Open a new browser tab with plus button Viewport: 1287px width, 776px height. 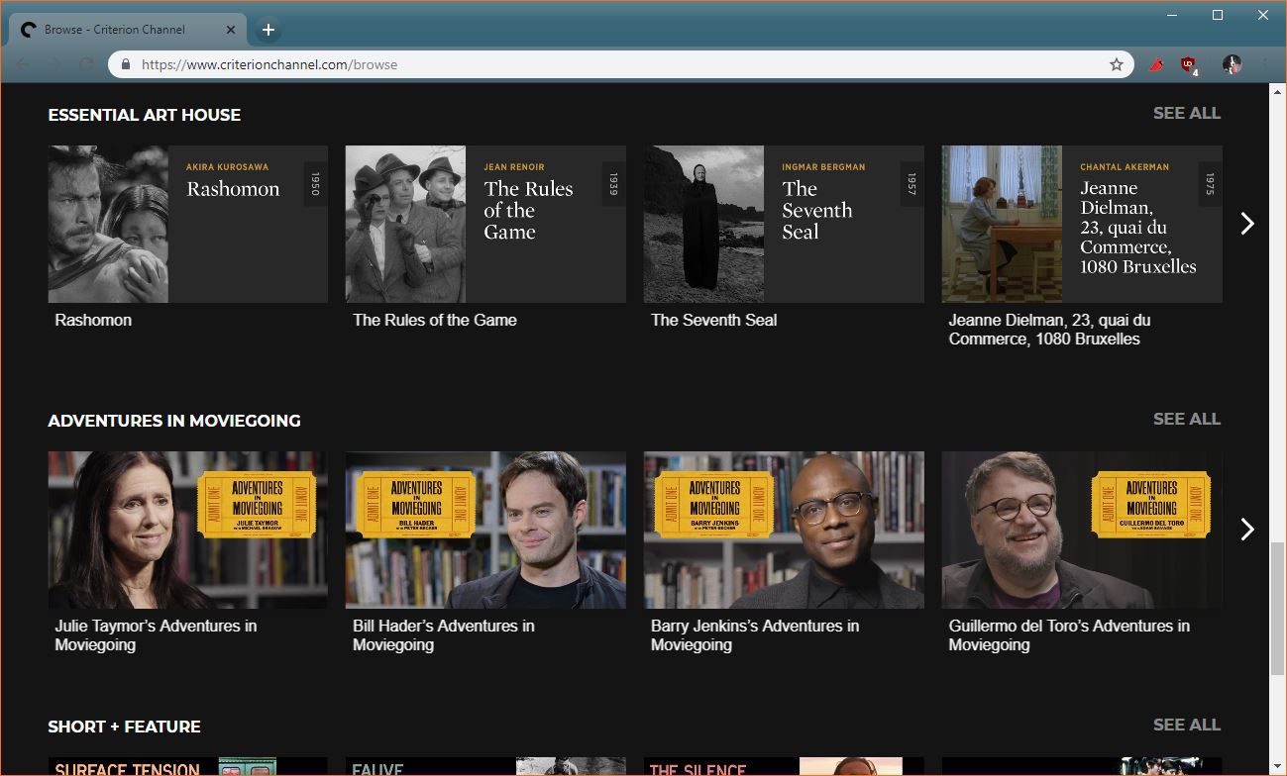[268, 30]
